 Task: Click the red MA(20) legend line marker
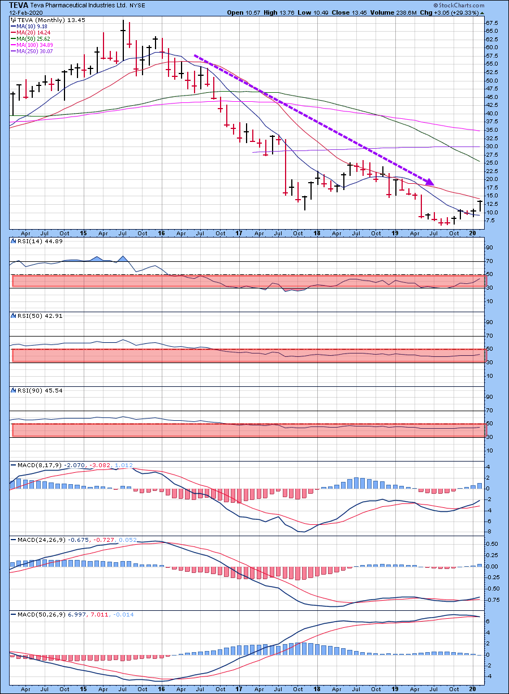(12, 32)
